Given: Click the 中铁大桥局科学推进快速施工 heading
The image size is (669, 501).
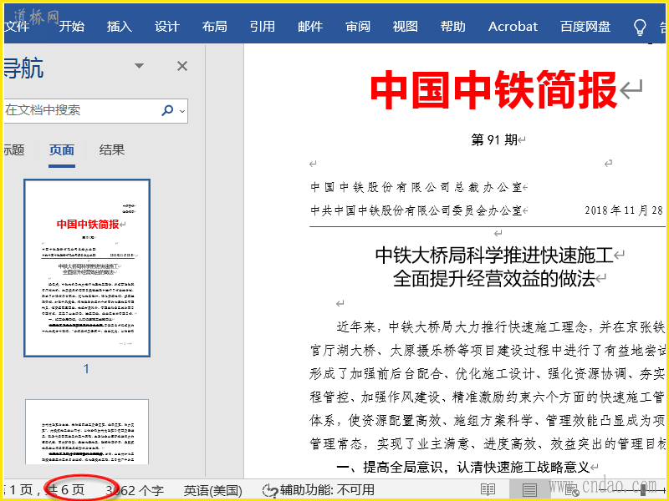Looking at the screenshot, I should 494,256.
